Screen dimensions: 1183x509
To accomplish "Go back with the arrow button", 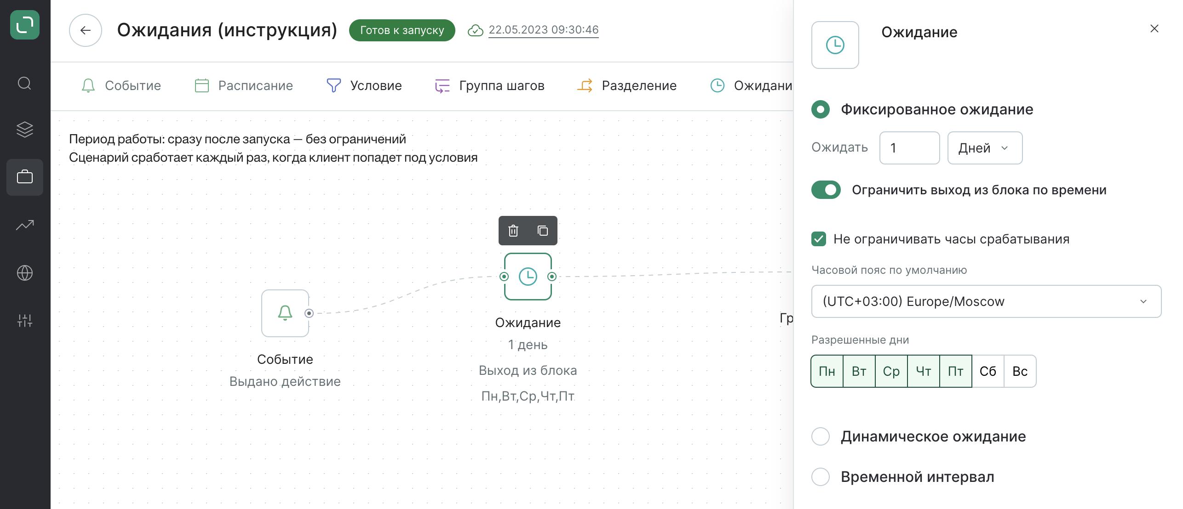I will [x=86, y=30].
